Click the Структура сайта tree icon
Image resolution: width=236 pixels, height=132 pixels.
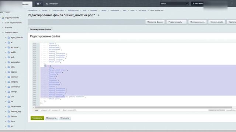(3, 18)
